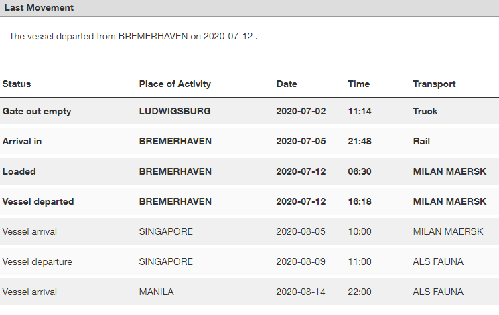Click the 2020-08-14 arrival date

[301, 292]
